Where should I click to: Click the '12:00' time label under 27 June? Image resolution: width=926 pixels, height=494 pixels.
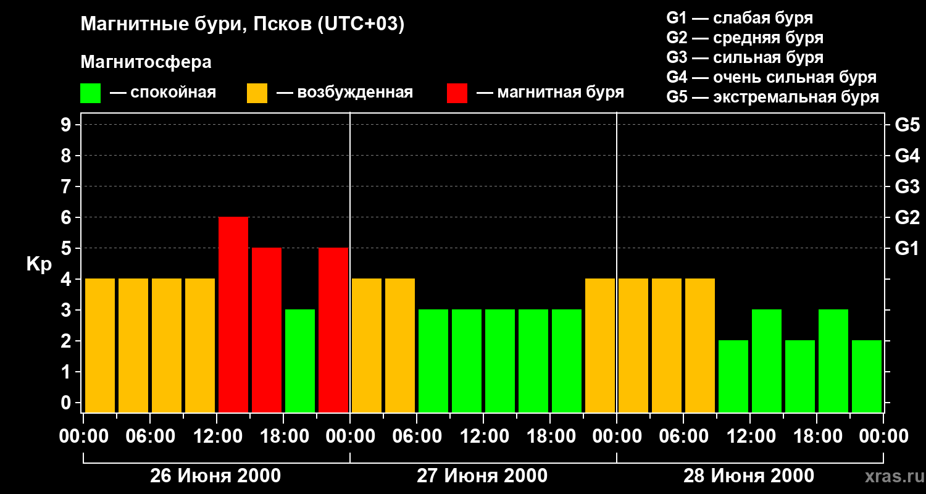click(x=483, y=437)
